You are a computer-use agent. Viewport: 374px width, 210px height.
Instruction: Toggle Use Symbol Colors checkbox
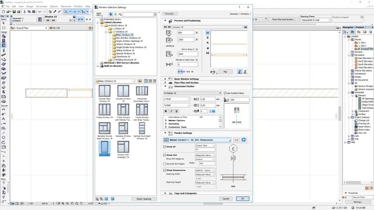(x=225, y=93)
